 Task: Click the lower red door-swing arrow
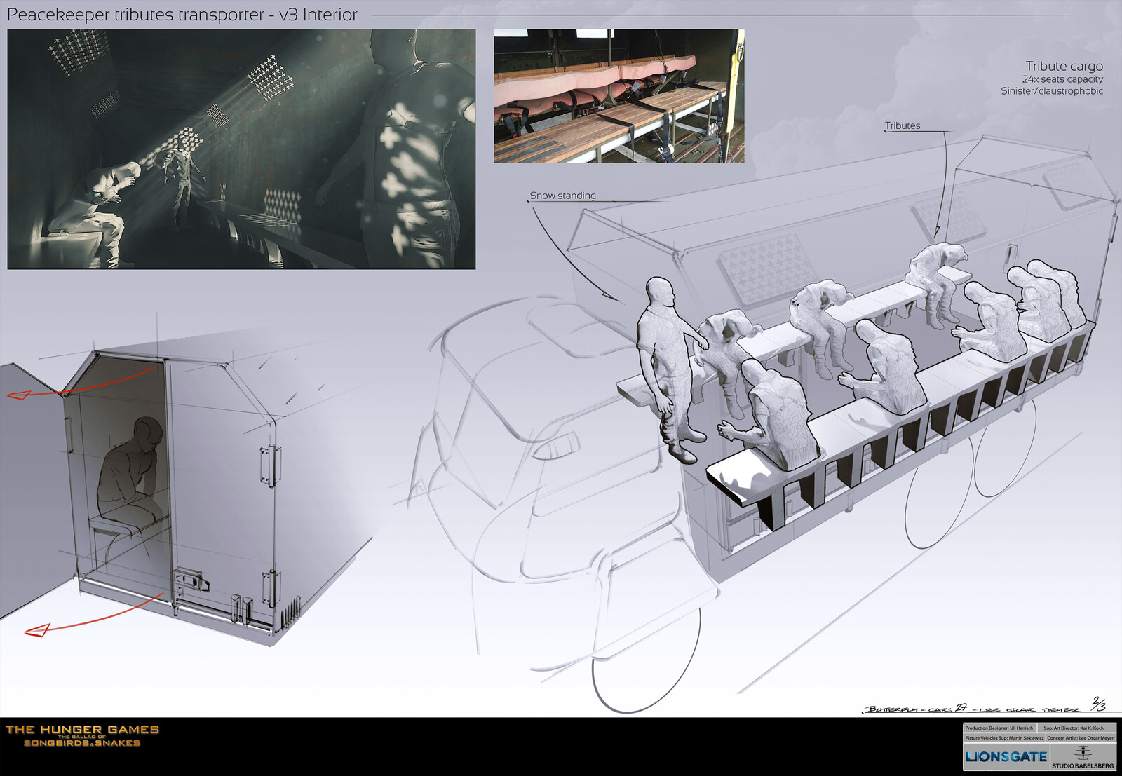(95, 617)
